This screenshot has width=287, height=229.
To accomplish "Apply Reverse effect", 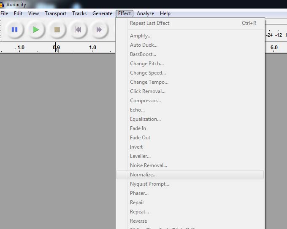I will 190,221.
